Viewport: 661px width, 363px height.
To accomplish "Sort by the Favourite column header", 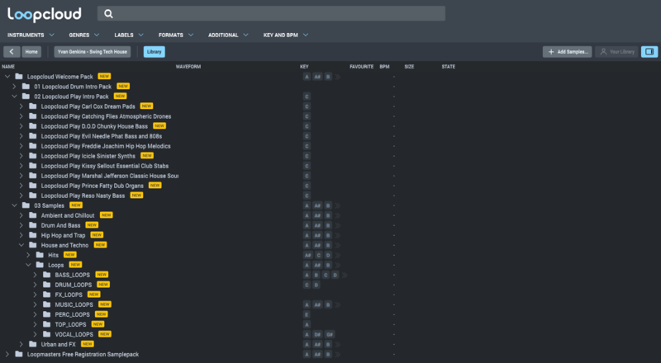I will pos(362,67).
